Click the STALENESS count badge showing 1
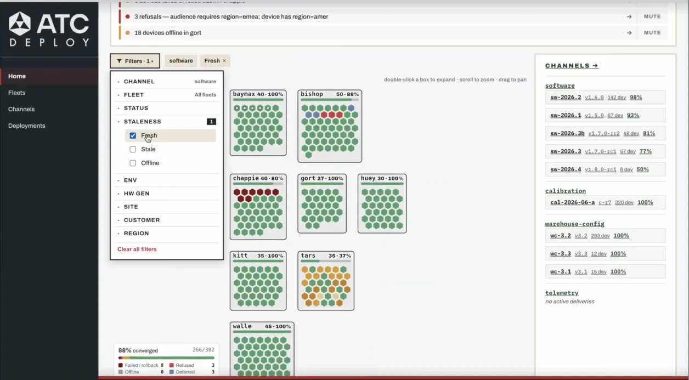Image resolution: width=689 pixels, height=380 pixels. tap(211, 122)
